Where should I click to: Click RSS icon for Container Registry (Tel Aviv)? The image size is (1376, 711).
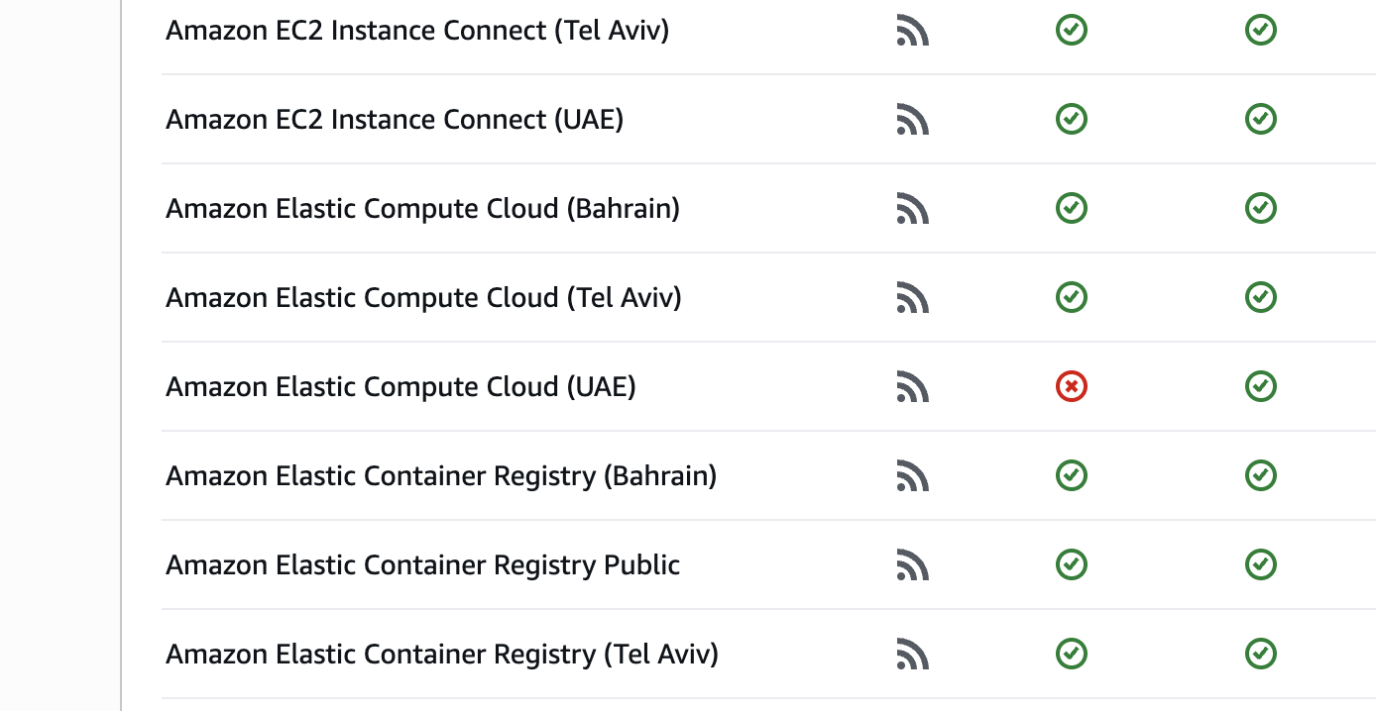point(912,655)
